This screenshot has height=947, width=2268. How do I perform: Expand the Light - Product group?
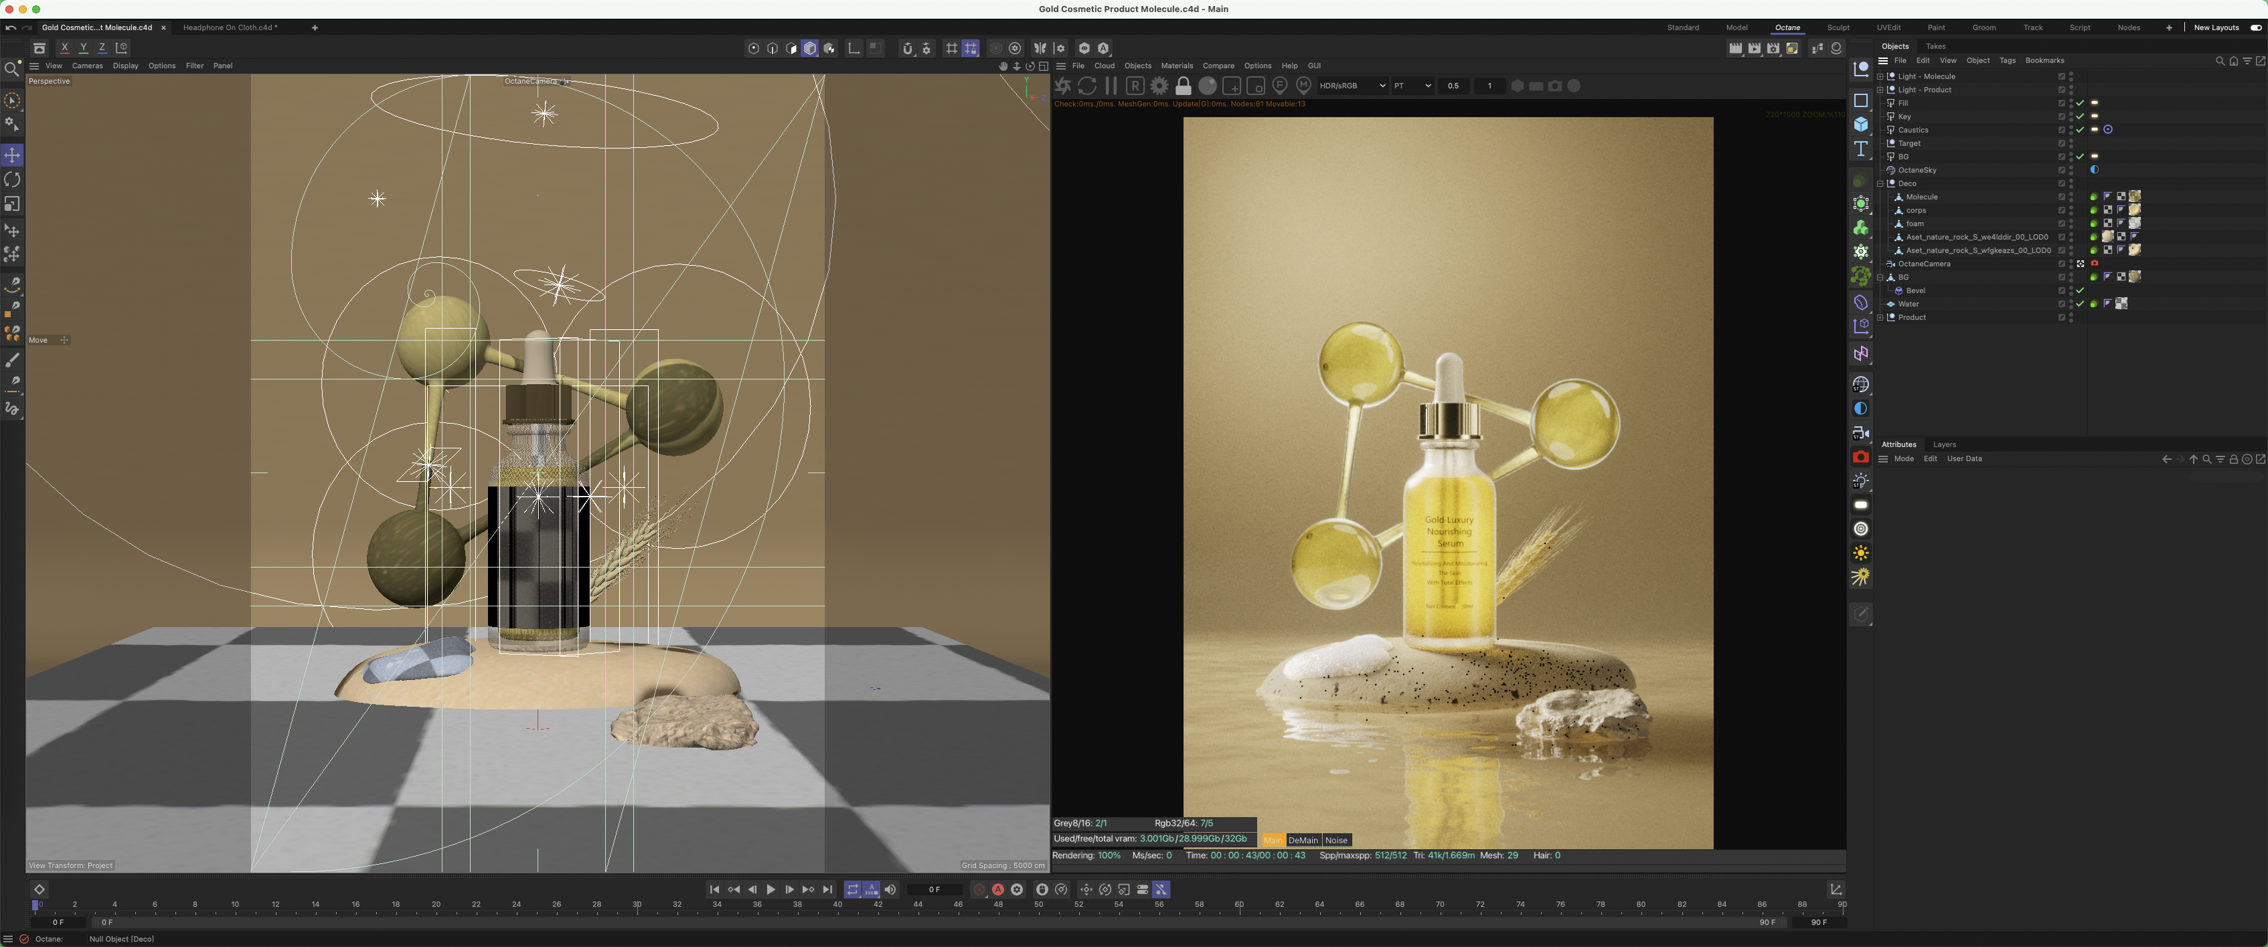click(x=1880, y=90)
